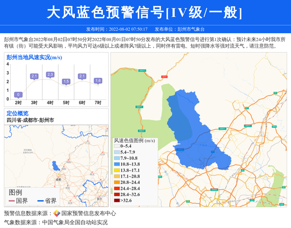Select the 1.6 data marker at 7时
This screenshot has height=228, width=291.
coord(98,81)
